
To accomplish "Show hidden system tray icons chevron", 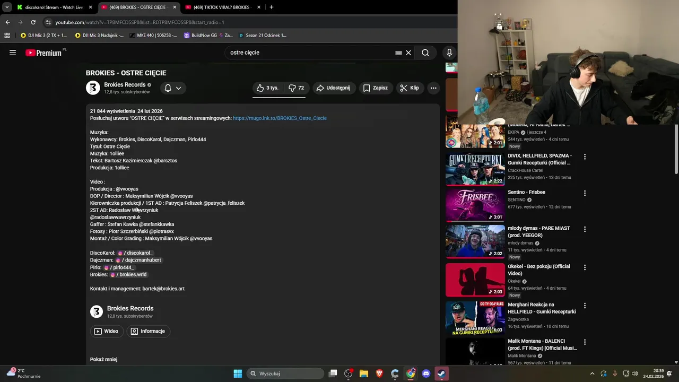I will click(x=592, y=374).
